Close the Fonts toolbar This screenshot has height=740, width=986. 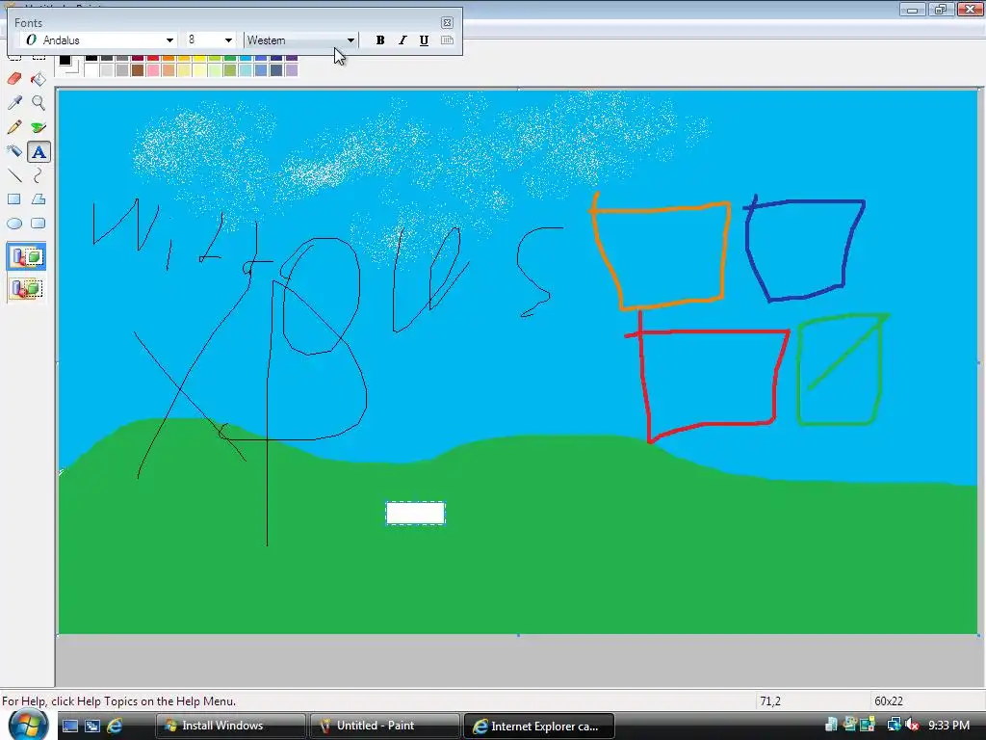click(447, 23)
